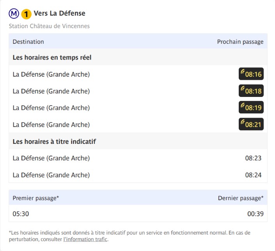
Task: Click the real-time signal icon at 08:19
Action: click(x=243, y=106)
